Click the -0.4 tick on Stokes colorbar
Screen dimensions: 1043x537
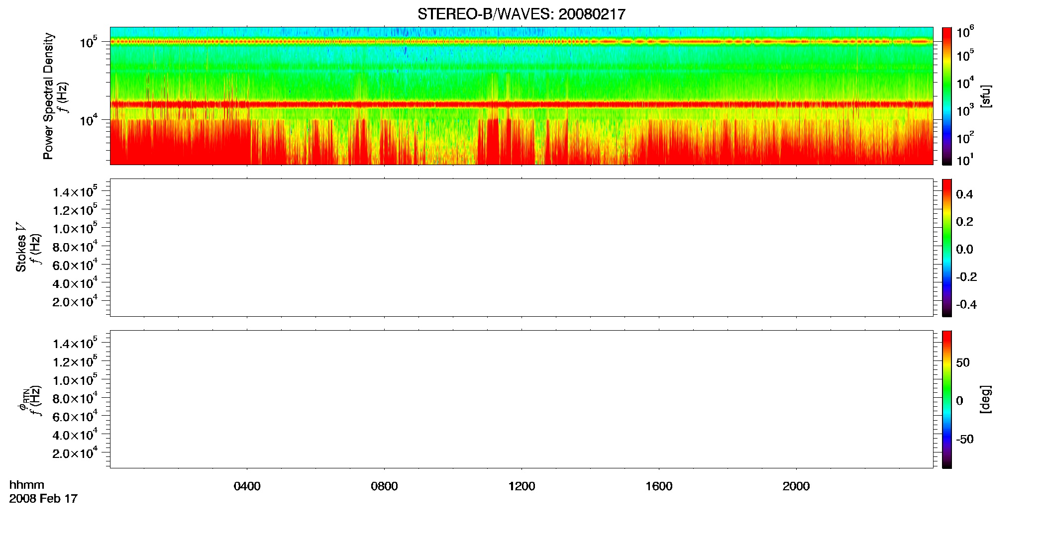point(966,304)
